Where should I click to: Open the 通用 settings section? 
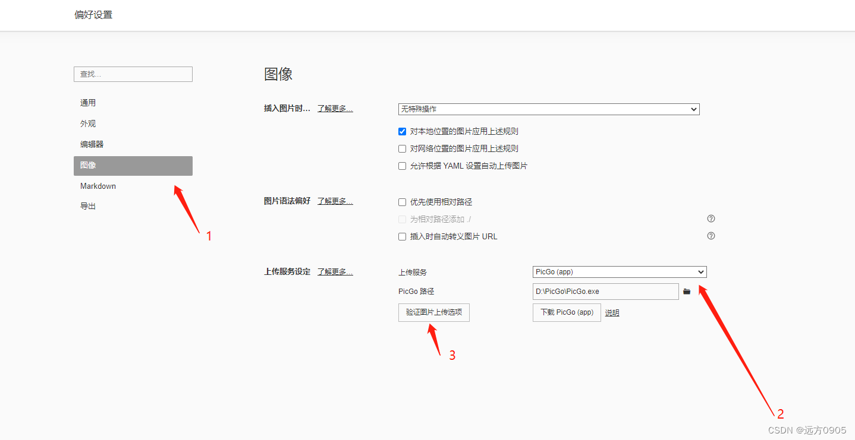point(133,103)
